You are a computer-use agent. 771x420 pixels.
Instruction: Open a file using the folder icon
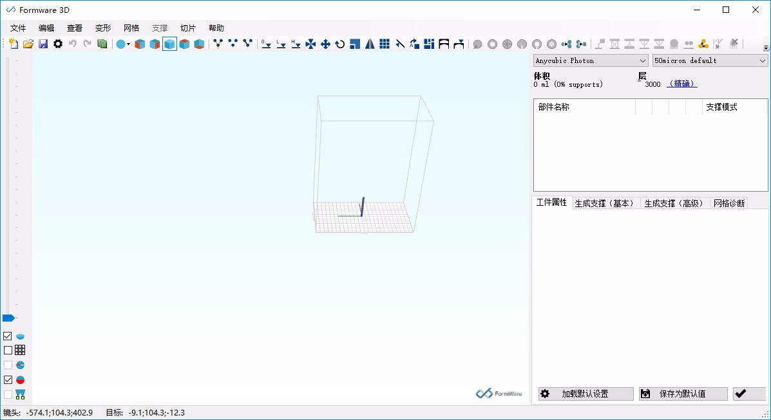[x=28, y=44]
